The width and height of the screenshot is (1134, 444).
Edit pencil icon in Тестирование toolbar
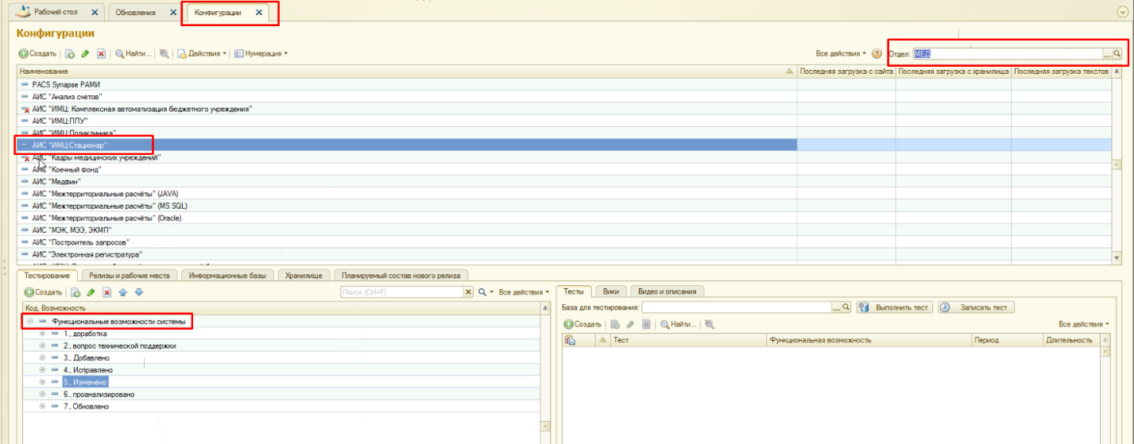(x=91, y=292)
